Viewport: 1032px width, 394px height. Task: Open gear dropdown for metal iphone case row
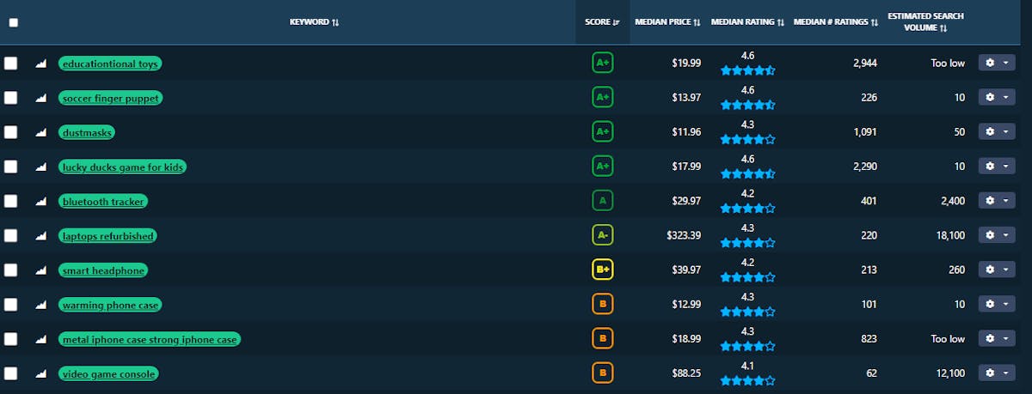[997, 339]
